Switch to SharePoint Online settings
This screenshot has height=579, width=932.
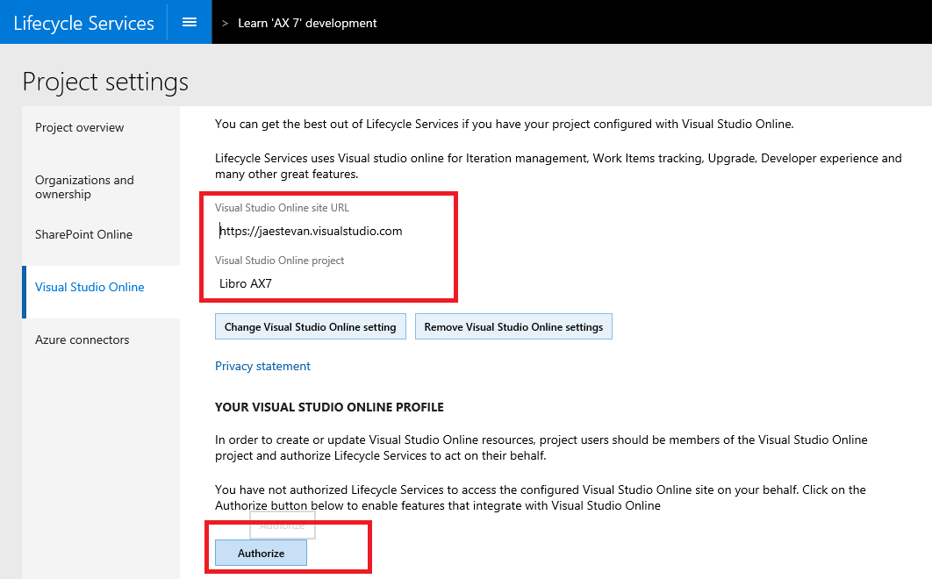click(x=83, y=235)
